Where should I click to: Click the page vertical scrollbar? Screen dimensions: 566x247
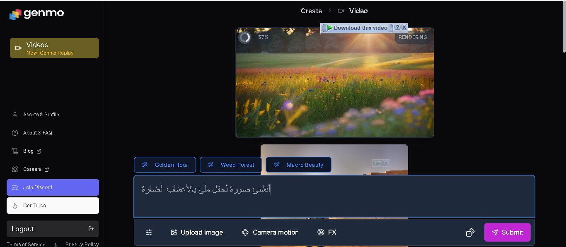[564, 27]
